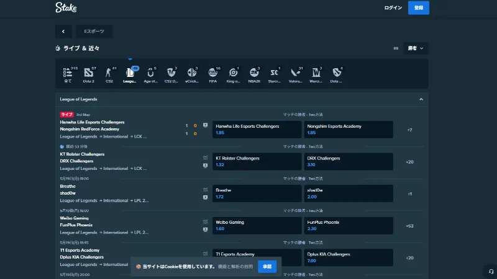Bet on shad0w at 2.00
This screenshot has height=279, width=497.
click(349, 193)
